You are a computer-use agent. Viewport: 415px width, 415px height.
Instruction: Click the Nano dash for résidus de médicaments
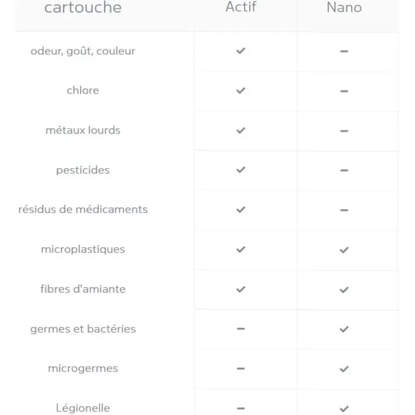344,210
